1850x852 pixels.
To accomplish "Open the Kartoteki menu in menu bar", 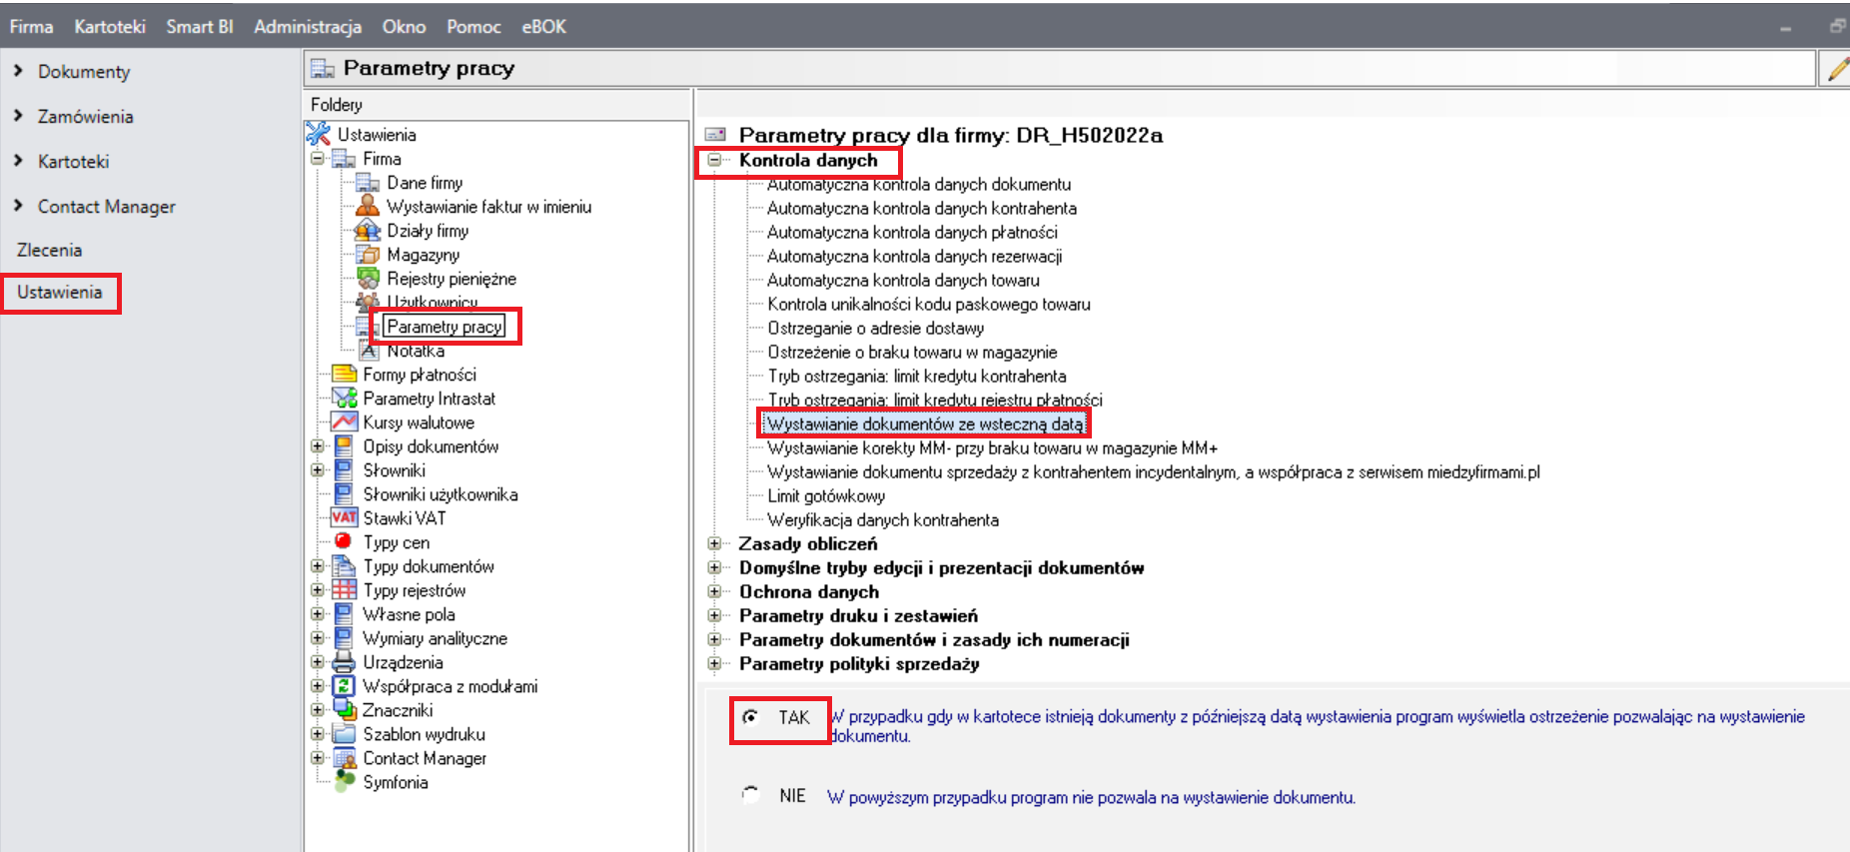I will pyautogui.click(x=109, y=27).
